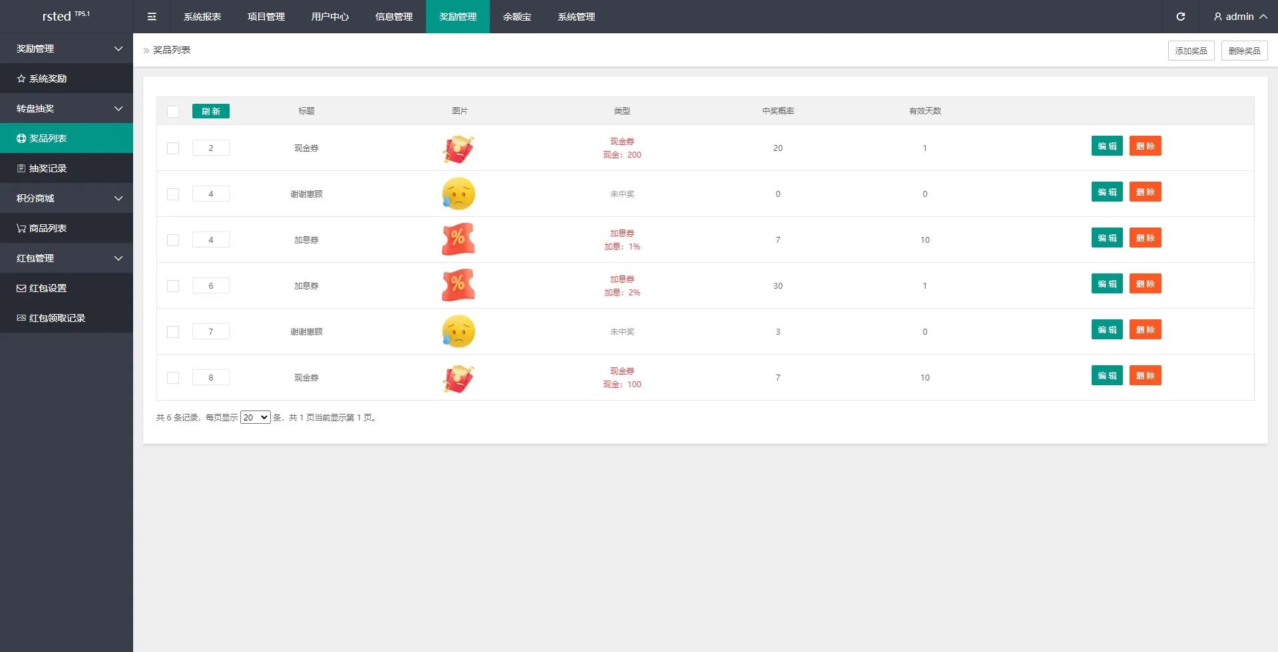
Task: Click the red envelope image of 现金券 200
Action: 459,148
